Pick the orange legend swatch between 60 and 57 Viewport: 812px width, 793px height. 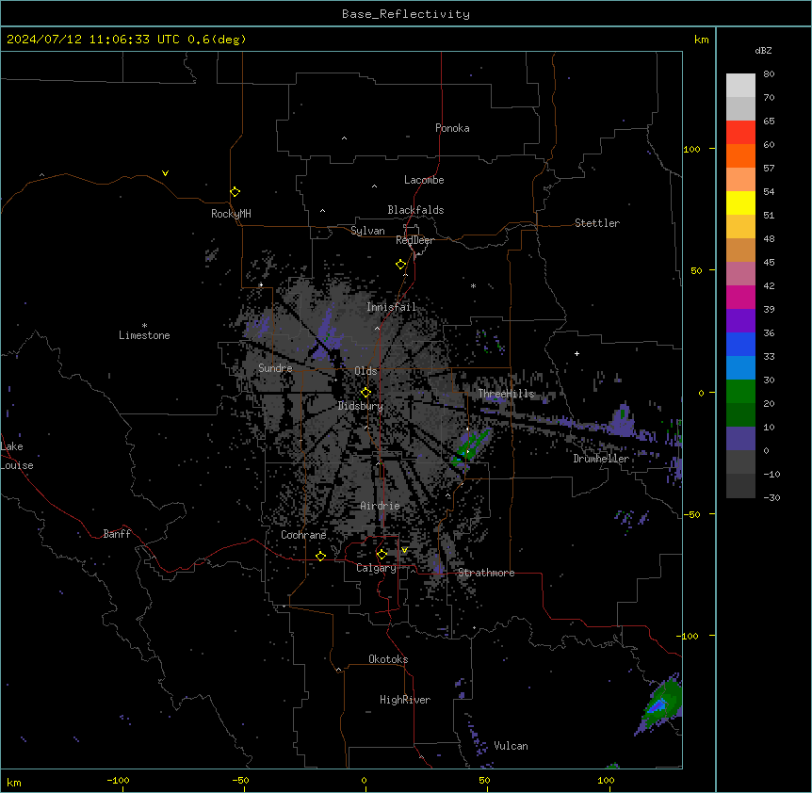(x=740, y=155)
